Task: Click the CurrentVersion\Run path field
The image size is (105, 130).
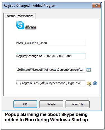Action: point(50,70)
